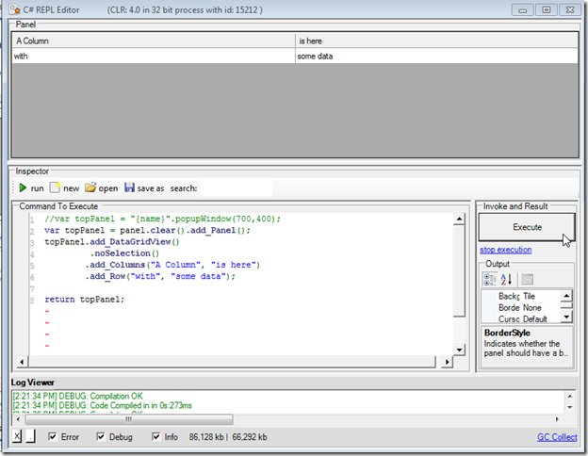Focus the search input field
Image resolution: width=588 pixels, height=456 pixels.
pyautogui.click(x=237, y=187)
